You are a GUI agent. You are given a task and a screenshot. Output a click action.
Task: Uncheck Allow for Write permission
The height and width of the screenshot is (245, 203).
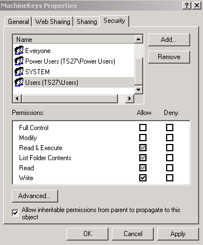click(143, 177)
